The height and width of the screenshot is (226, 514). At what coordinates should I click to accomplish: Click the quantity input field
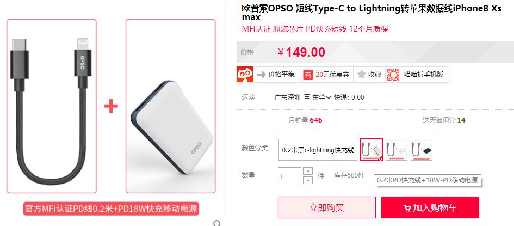pos(289,175)
